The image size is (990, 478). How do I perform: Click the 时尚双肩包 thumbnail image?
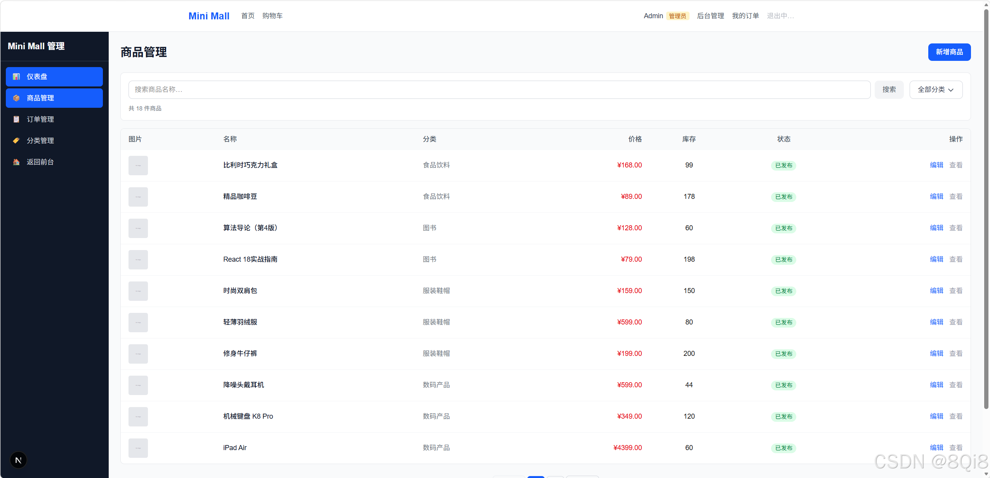coord(138,291)
